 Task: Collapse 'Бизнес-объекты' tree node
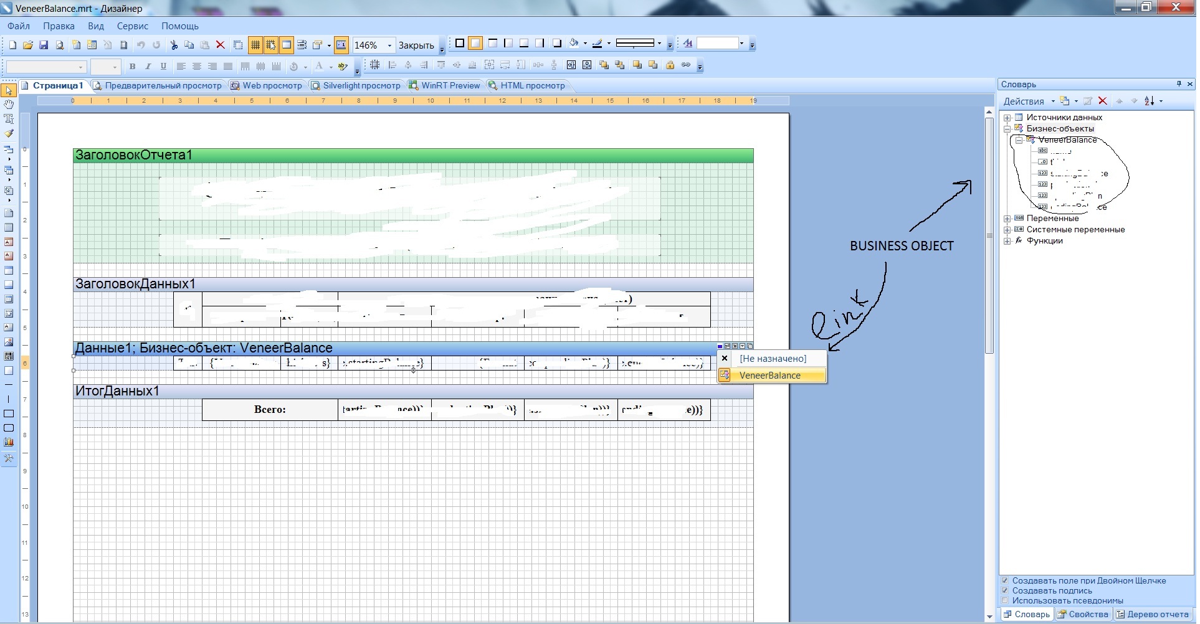(x=1007, y=129)
